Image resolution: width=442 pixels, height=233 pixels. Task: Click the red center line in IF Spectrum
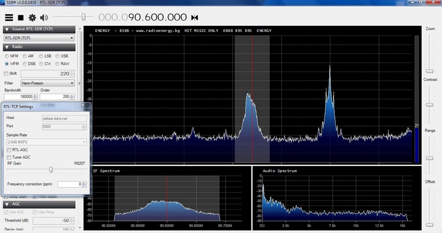(x=167, y=198)
